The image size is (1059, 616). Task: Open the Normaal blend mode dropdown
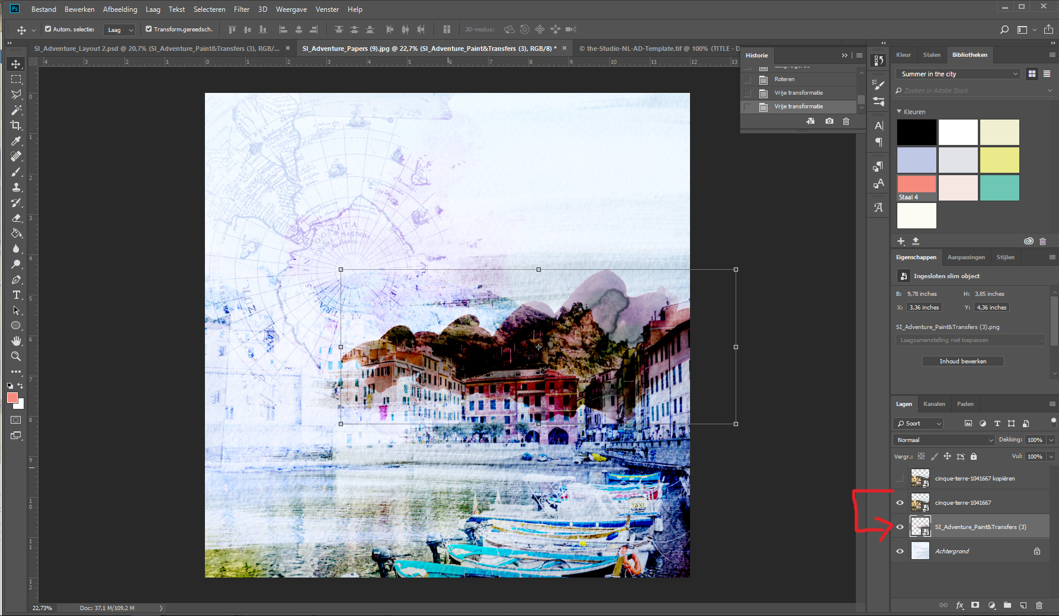[x=944, y=440]
